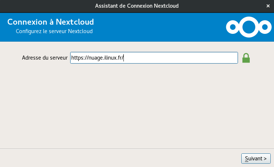Click the "Connexion à Nextcloud" heading
Image resolution: width=274 pixels, height=167 pixels.
(50, 22)
